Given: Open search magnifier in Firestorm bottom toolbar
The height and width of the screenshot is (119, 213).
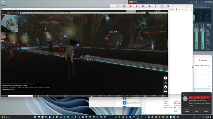Looking at the screenshot, I should (x=109, y=96).
